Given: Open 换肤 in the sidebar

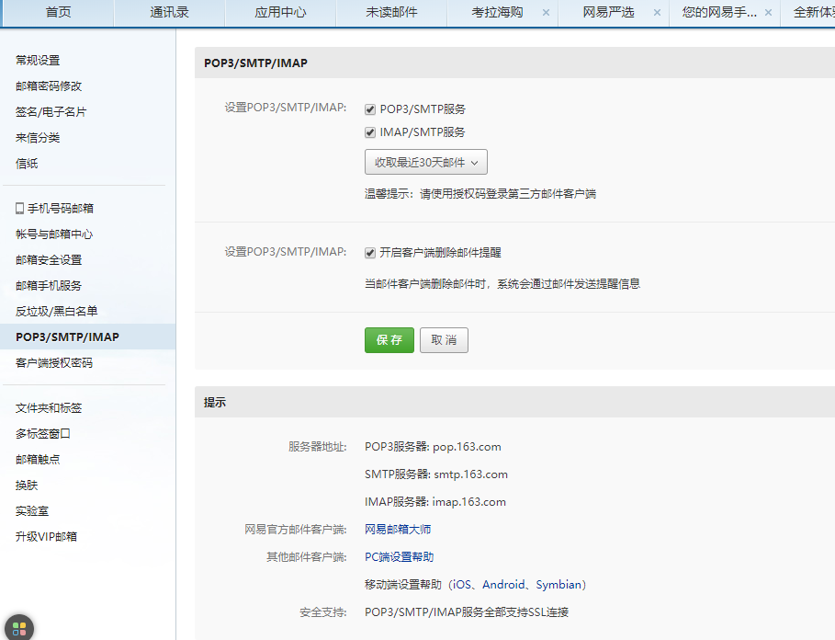Looking at the screenshot, I should point(27,485).
